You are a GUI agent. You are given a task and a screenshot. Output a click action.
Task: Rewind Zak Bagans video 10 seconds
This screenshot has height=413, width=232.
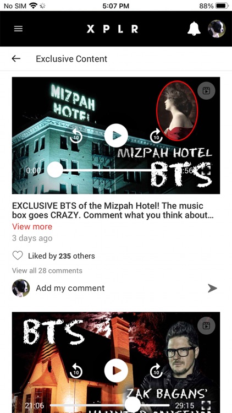76,371
